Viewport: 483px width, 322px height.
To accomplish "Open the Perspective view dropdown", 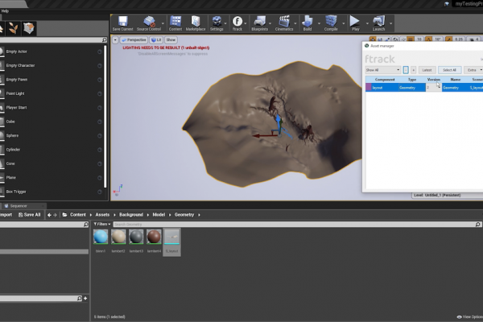I will [x=134, y=40].
